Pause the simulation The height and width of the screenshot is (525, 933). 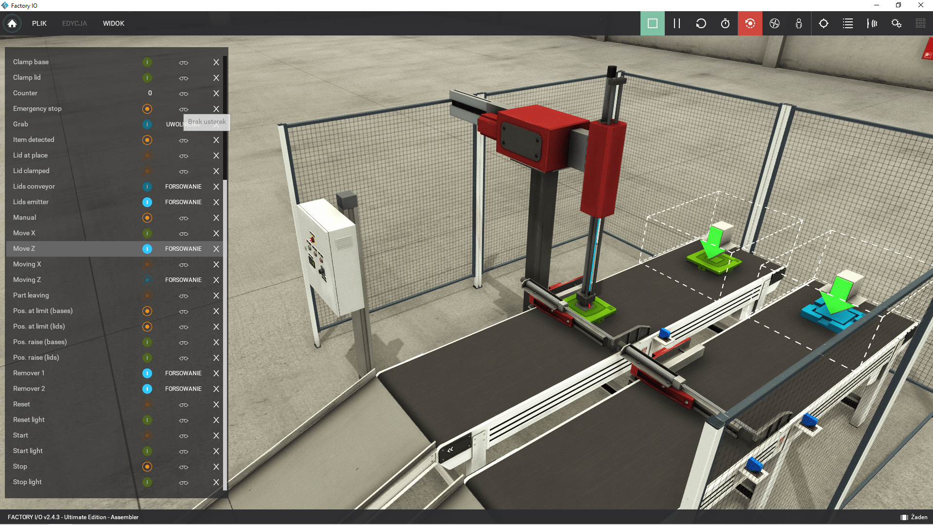point(676,23)
